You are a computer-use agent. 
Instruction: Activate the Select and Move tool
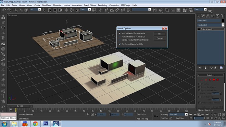[66, 10]
